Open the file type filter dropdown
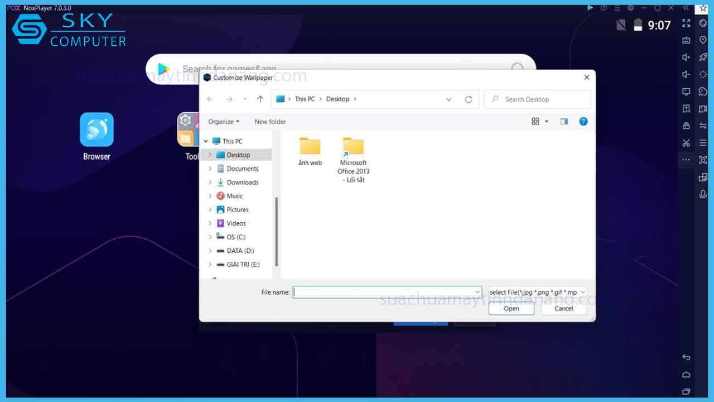Image resolution: width=714 pixels, height=402 pixels. coord(537,292)
